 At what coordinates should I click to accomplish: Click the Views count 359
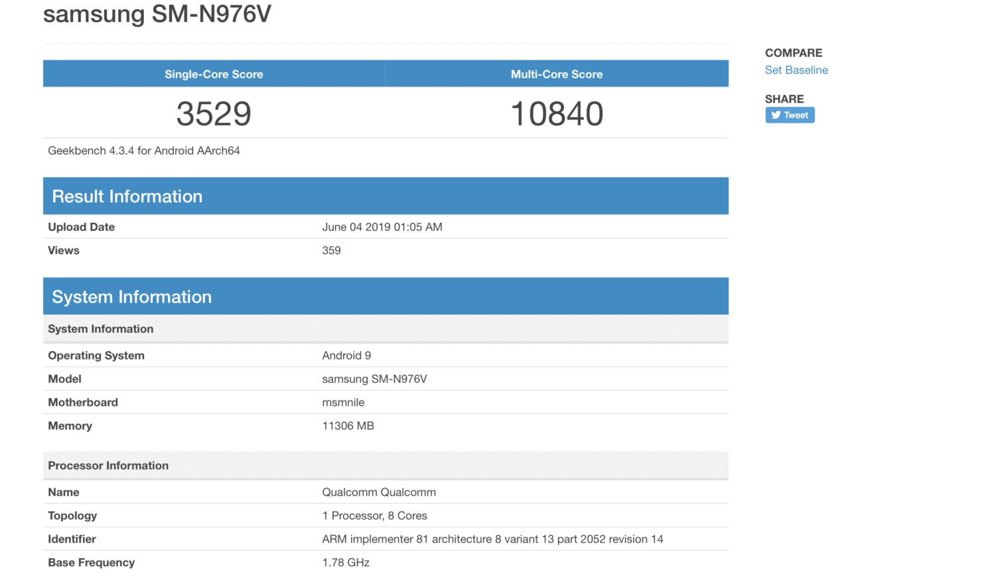[331, 250]
